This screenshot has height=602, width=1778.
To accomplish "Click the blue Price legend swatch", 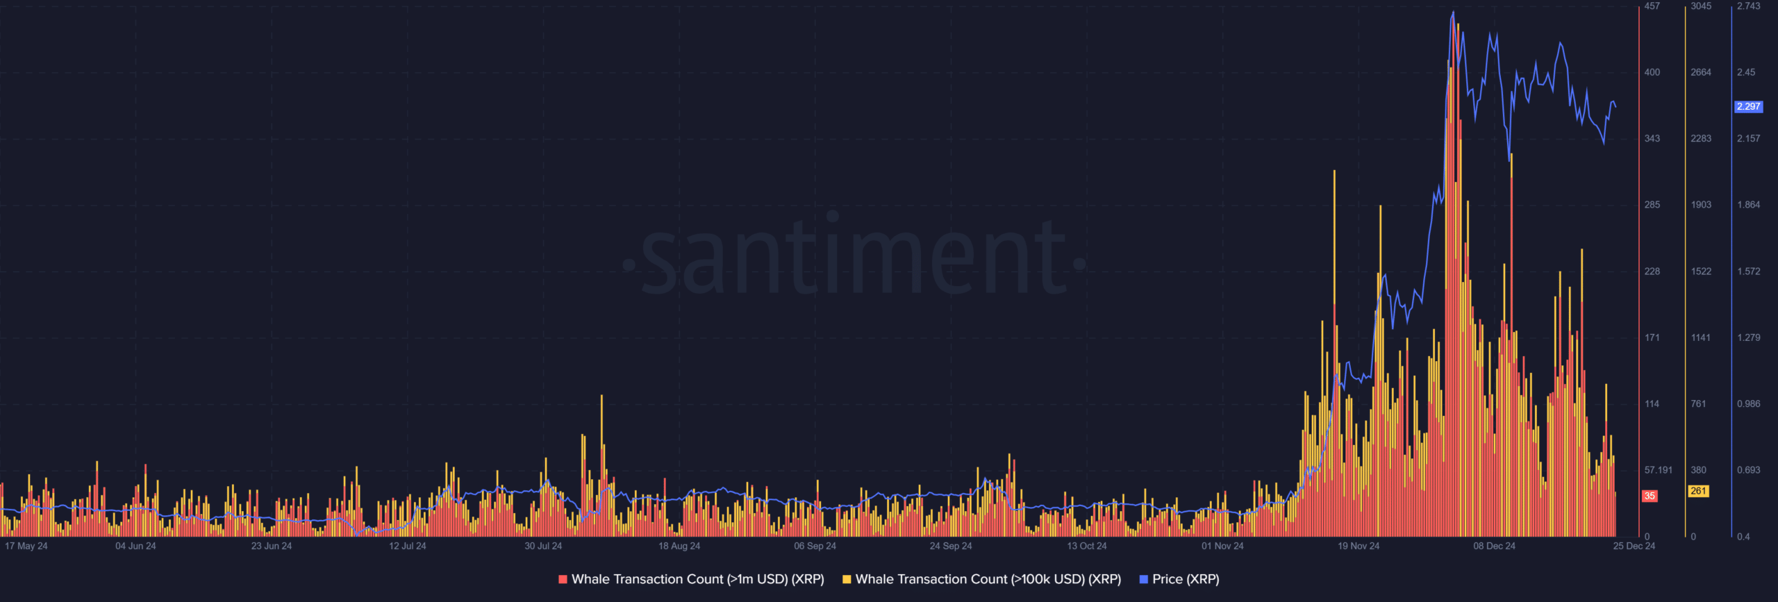I will point(1144,579).
